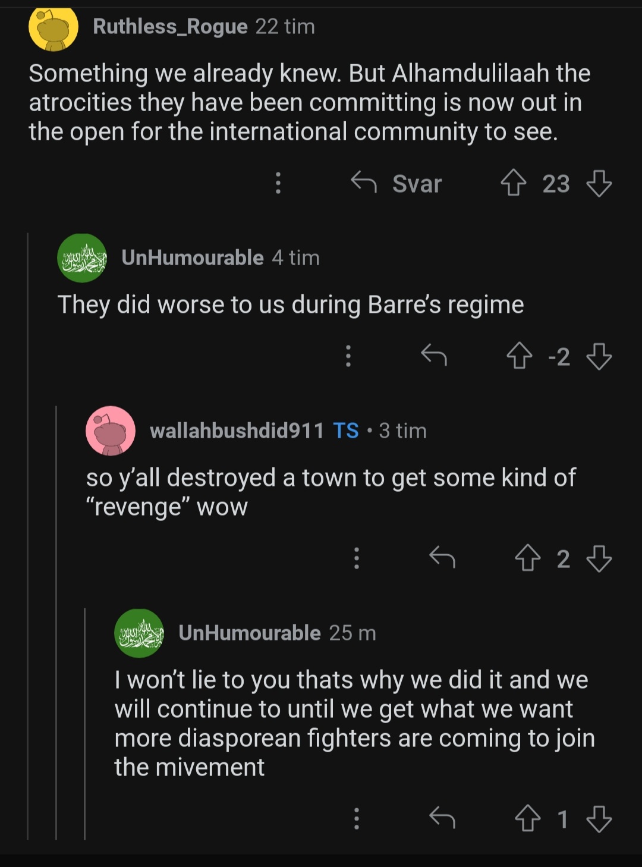Open overflow menu on "Barre's regime" comment

click(348, 356)
